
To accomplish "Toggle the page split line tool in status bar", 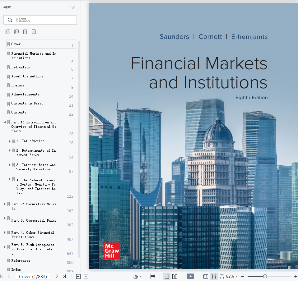I will click(153, 276).
